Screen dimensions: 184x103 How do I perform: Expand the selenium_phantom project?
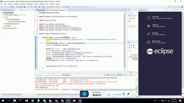click(1, 28)
